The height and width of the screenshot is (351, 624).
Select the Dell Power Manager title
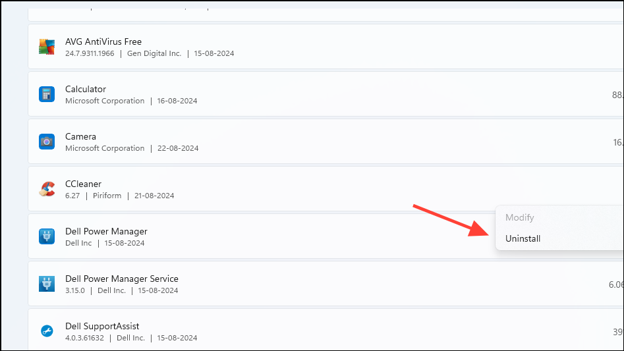coord(106,231)
